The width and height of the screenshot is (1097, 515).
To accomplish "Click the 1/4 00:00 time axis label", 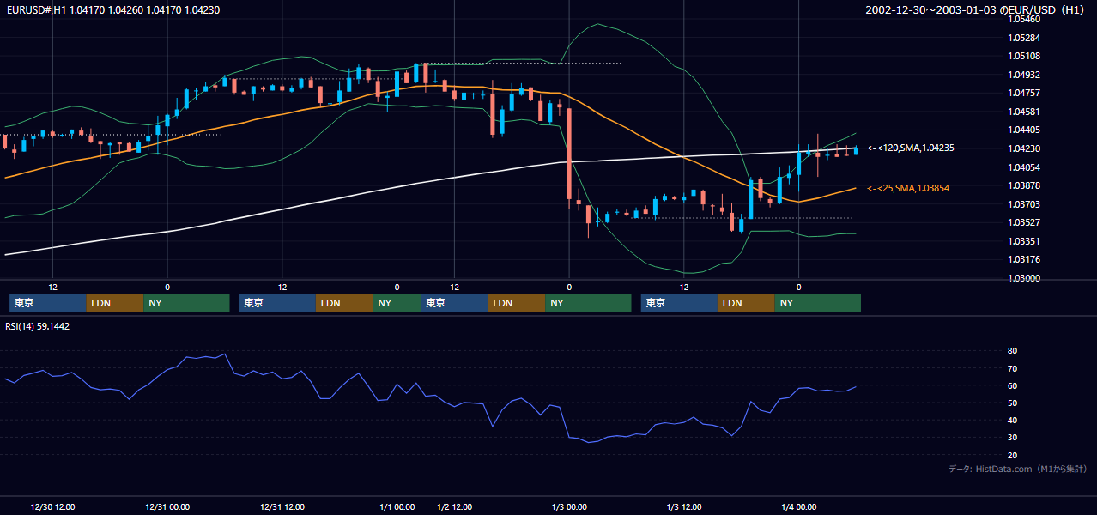I will 798,506.
